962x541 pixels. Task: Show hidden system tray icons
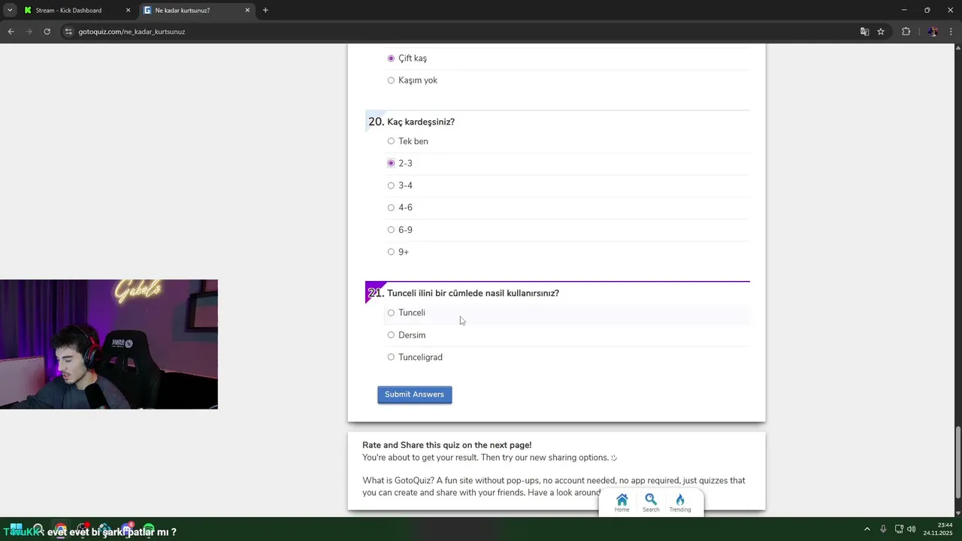pyautogui.click(x=867, y=529)
